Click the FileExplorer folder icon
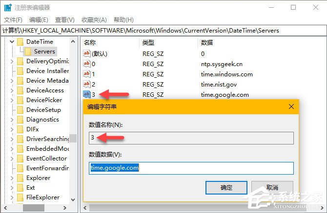Screen dimensions: 327x213 pos(20,197)
